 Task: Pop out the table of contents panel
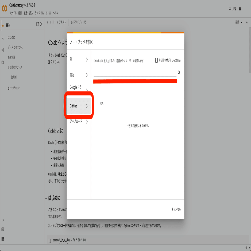click(38, 24)
